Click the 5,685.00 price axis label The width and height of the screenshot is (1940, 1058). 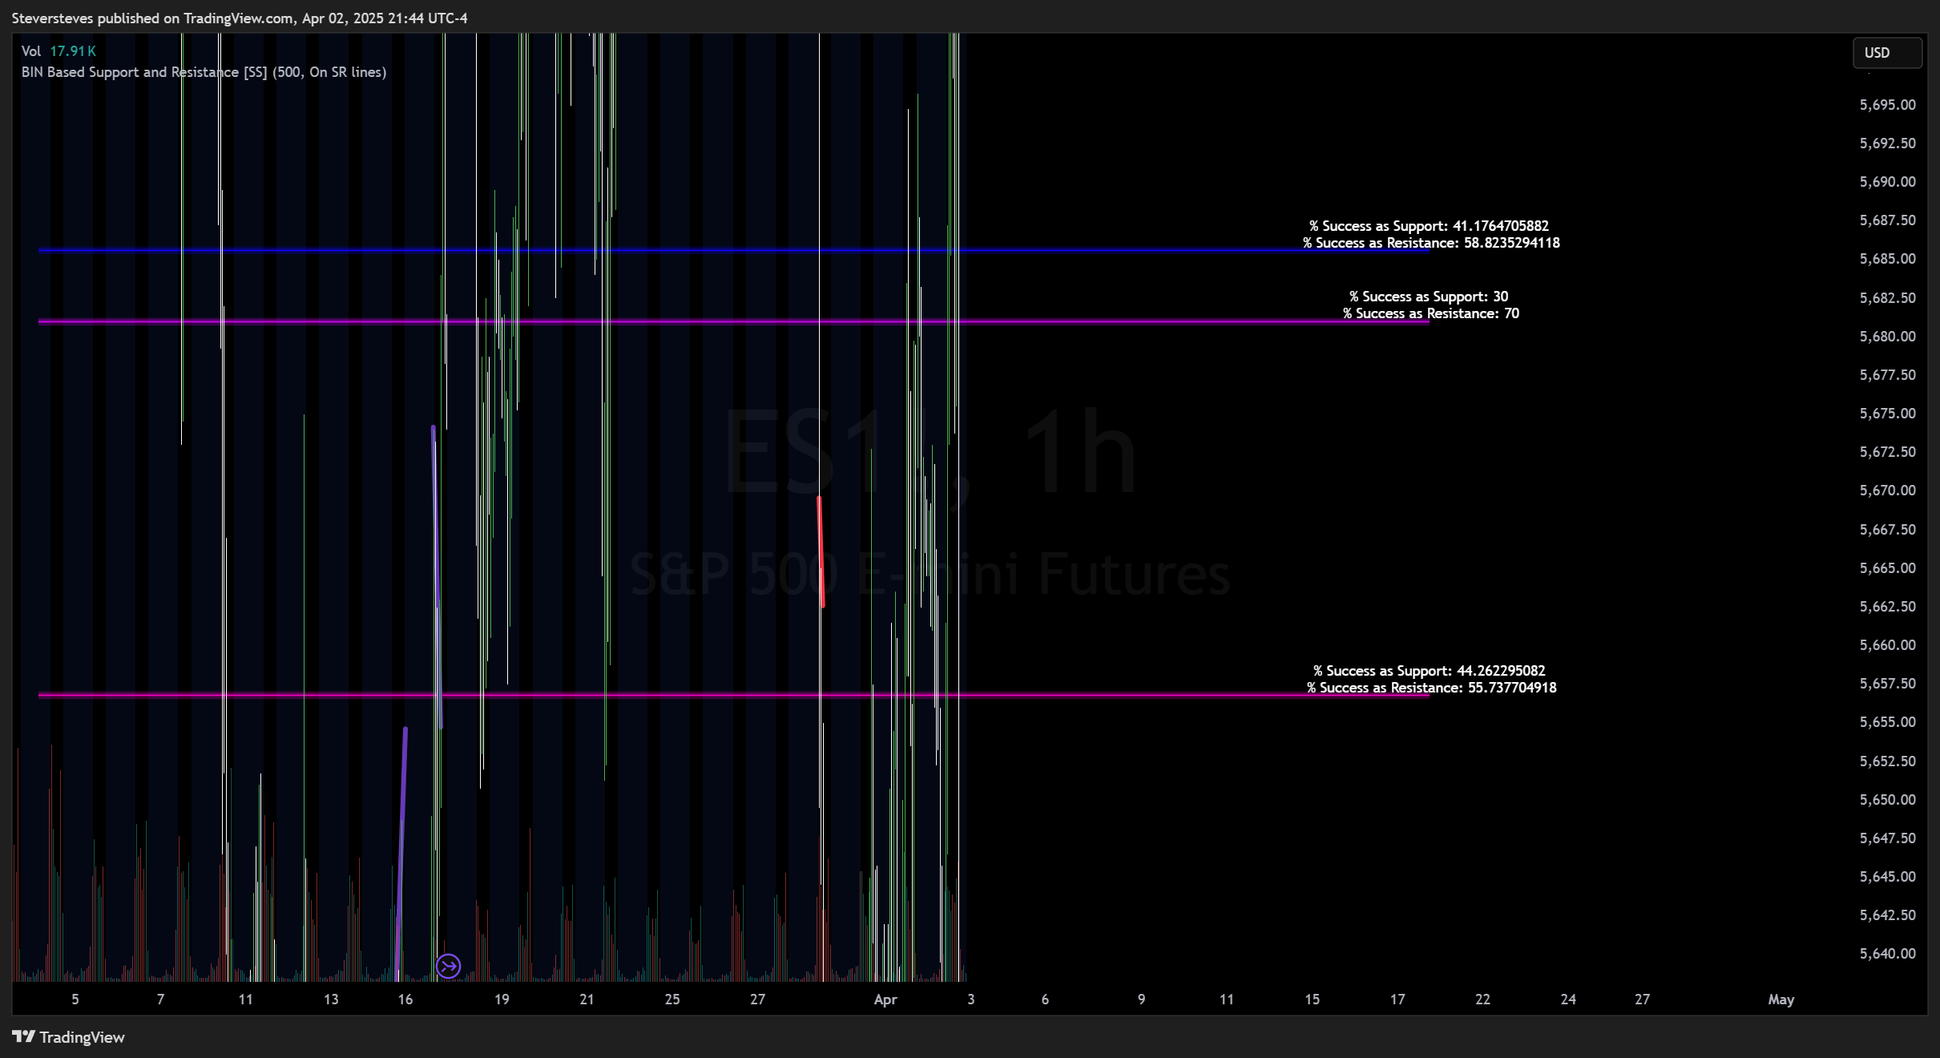pos(1887,259)
